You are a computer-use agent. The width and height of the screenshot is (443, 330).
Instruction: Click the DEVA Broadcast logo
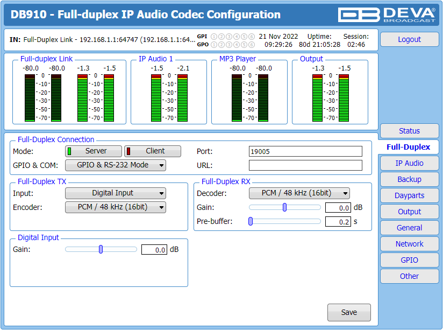click(x=387, y=15)
